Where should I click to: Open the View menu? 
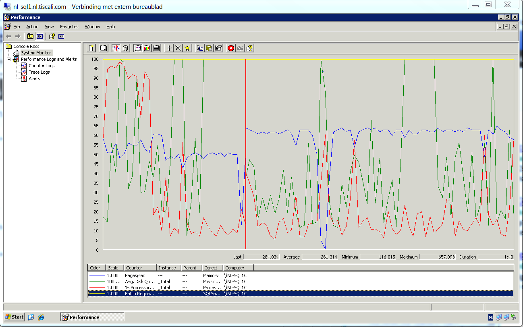[49, 27]
